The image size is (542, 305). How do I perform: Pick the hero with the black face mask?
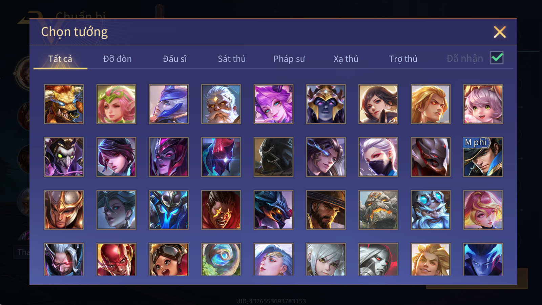coord(378,157)
